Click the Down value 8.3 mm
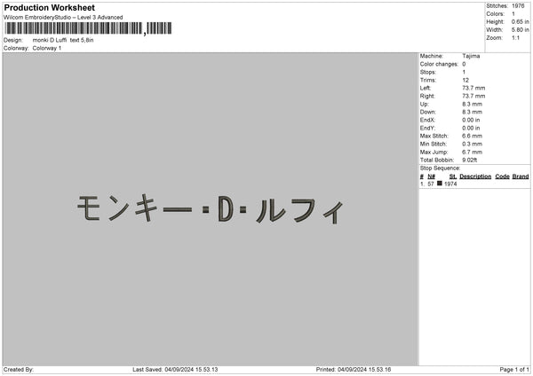The image size is (533, 376). pos(473,112)
